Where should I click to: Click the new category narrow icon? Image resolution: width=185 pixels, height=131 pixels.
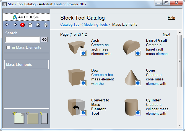44,118
